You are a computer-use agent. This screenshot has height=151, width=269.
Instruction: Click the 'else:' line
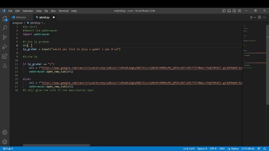[27, 79]
